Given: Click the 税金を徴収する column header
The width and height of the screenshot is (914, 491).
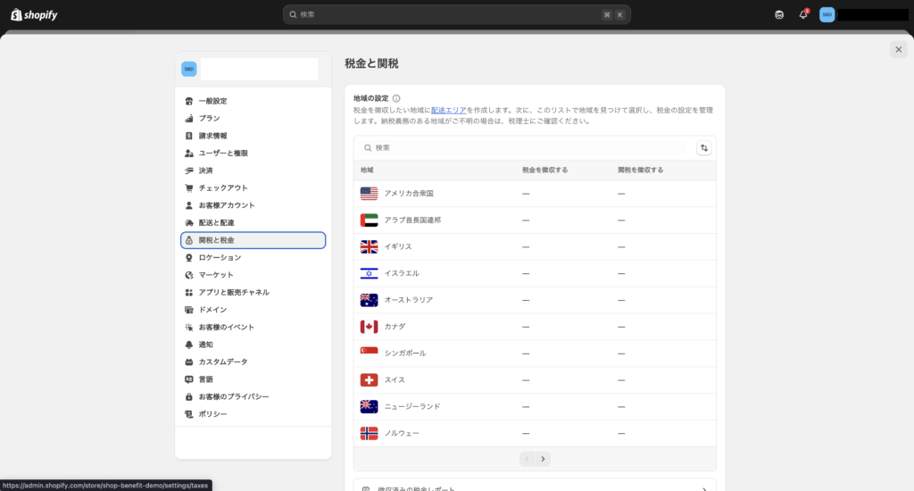Looking at the screenshot, I should coord(544,171).
